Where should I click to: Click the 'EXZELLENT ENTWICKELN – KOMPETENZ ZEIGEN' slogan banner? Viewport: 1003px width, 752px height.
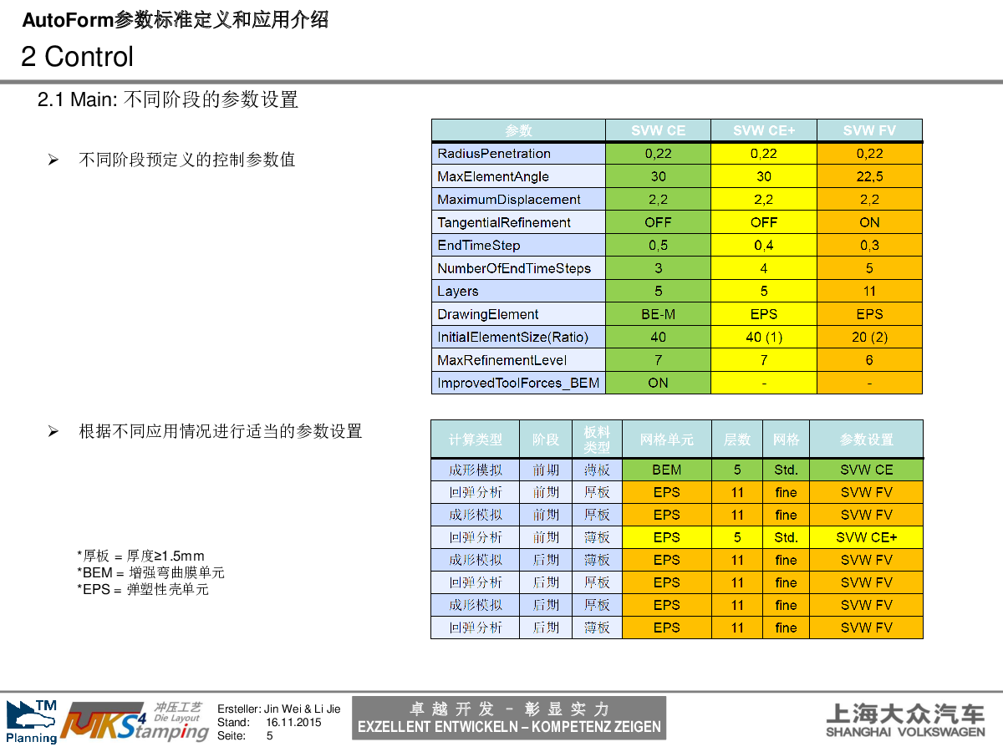pyautogui.click(x=509, y=719)
